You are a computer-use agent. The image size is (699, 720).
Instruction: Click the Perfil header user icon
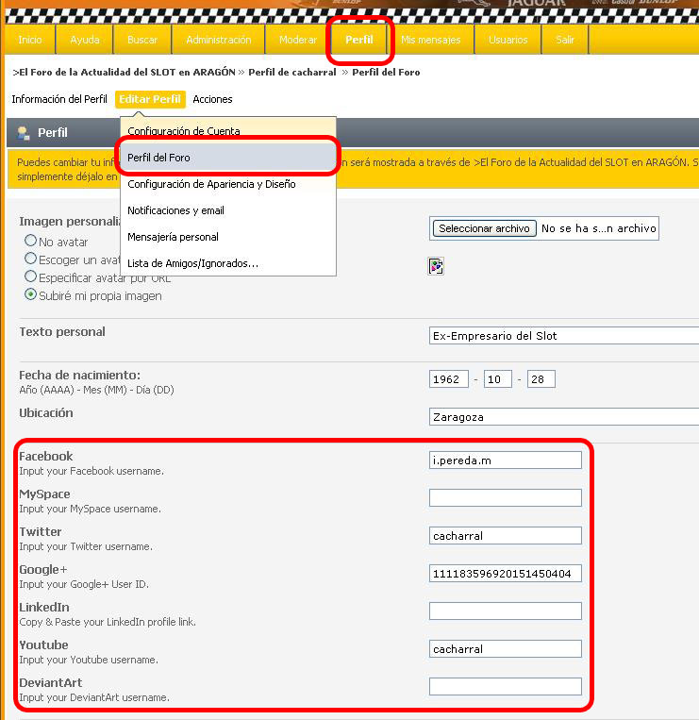24,133
